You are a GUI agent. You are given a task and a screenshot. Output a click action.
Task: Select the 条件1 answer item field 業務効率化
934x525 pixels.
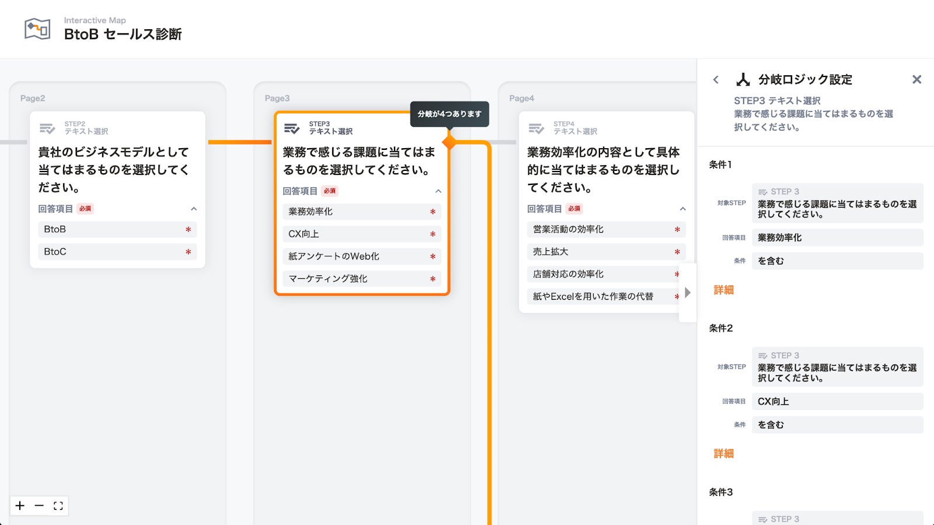tap(838, 237)
